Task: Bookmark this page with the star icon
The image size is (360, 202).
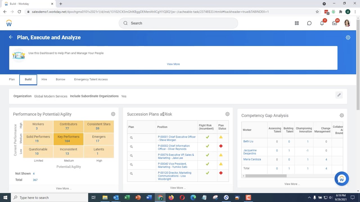Action: 317,12
